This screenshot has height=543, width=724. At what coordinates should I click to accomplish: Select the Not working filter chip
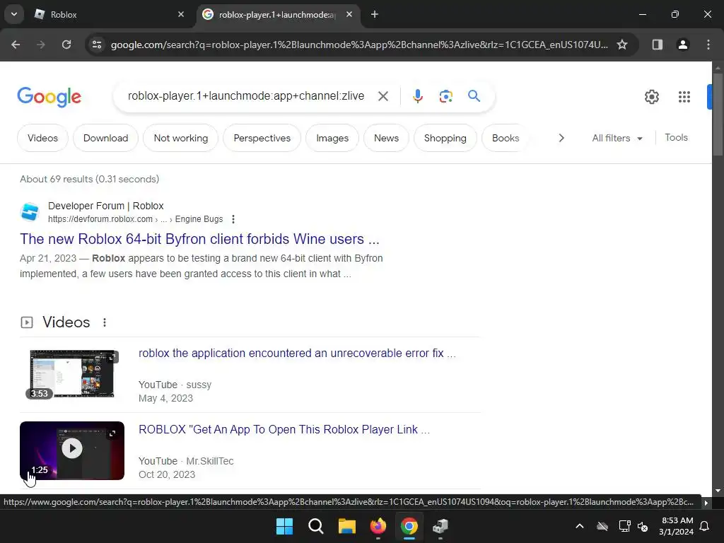click(x=180, y=138)
